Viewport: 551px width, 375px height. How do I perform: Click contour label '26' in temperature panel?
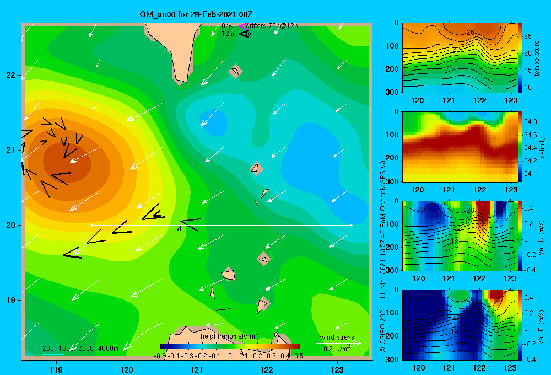pos(470,33)
